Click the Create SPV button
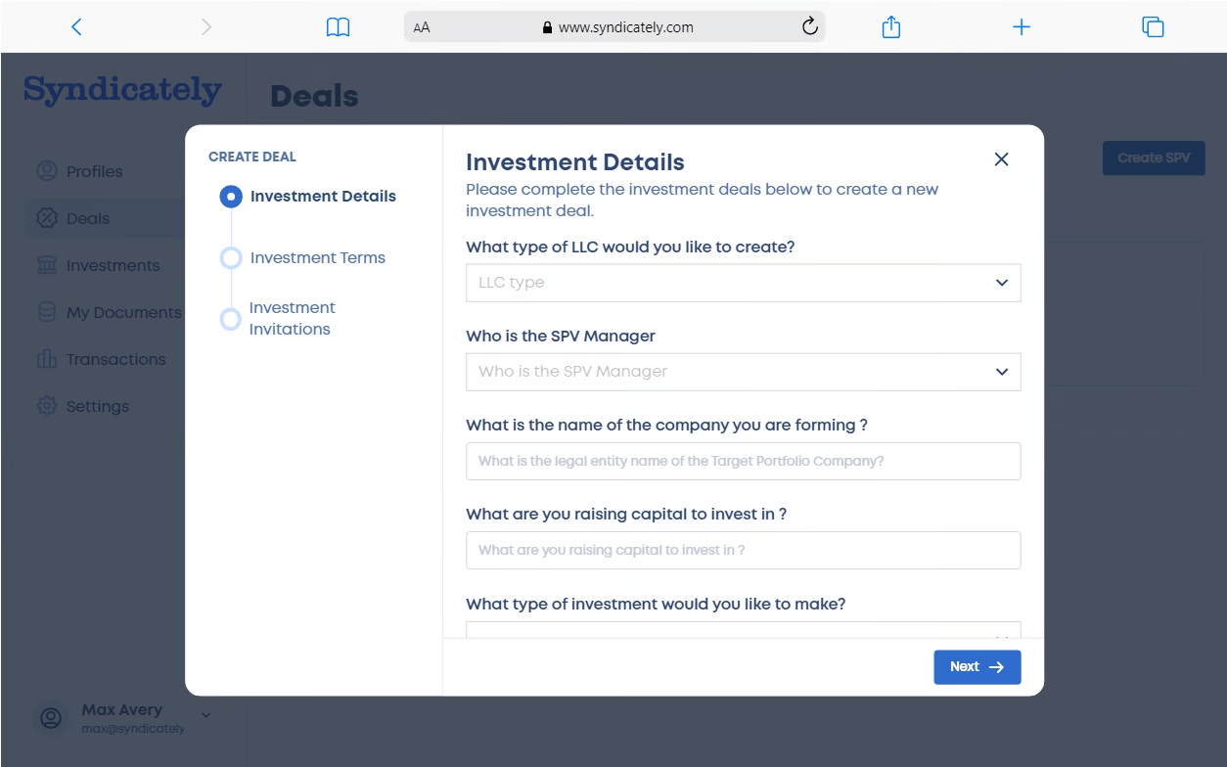This screenshot has width=1227, height=767. coord(1154,158)
